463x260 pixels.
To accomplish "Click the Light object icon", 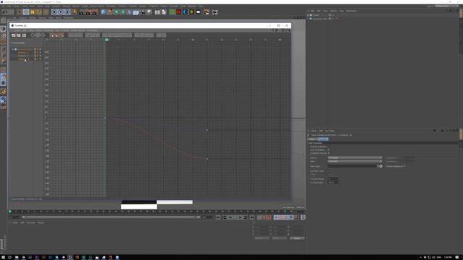I will (149, 12).
